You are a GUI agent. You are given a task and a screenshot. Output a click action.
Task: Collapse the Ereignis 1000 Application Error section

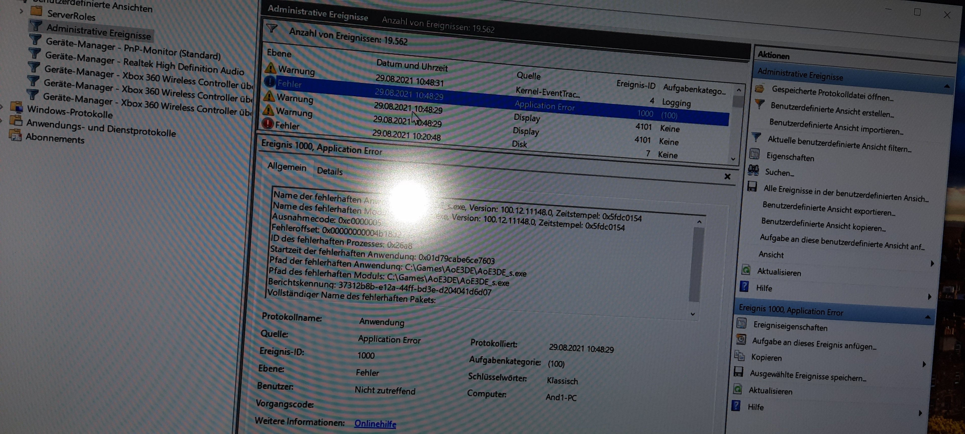click(928, 317)
